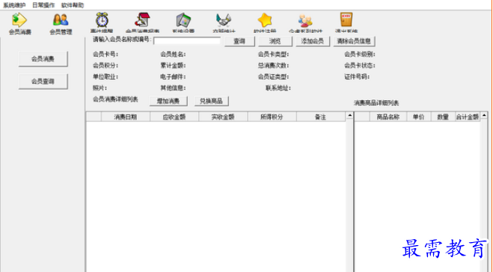The image size is (493, 272).
Task: Click the yellow star software registration icon
Action: (x=265, y=22)
